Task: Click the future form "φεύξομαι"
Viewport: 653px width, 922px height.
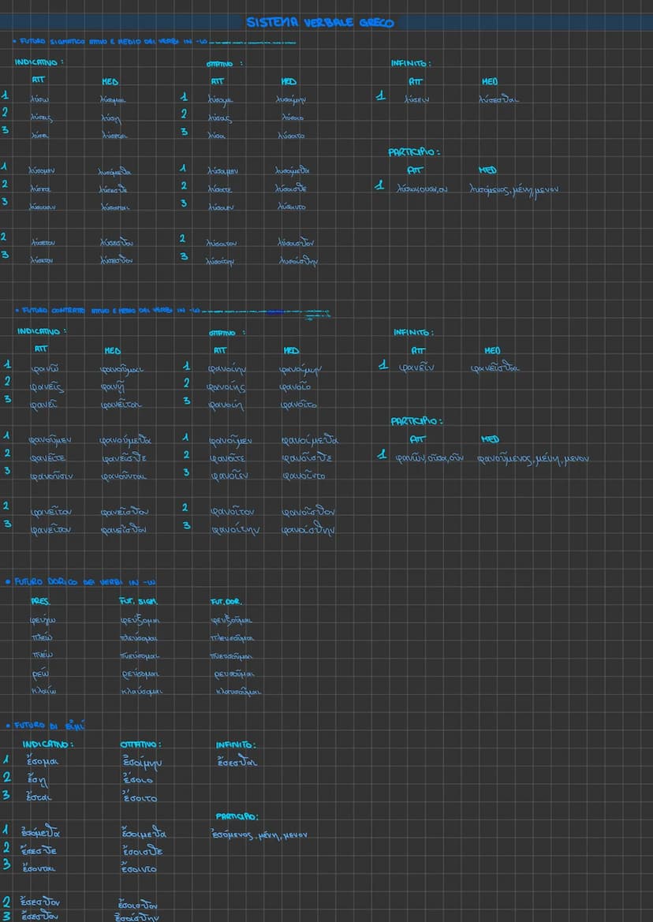Action: [140, 621]
